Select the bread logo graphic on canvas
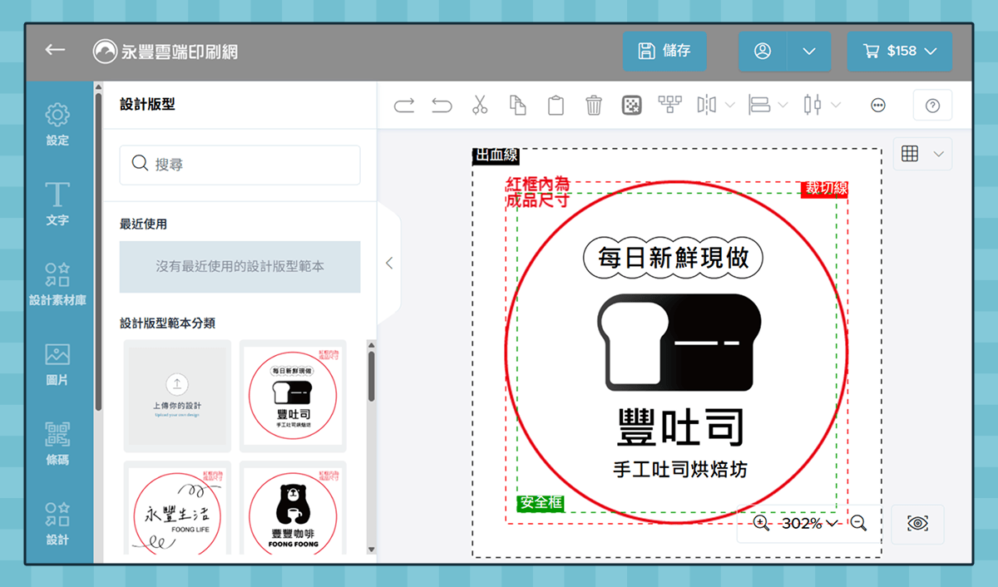The image size is (998, 587). [679, 343]
